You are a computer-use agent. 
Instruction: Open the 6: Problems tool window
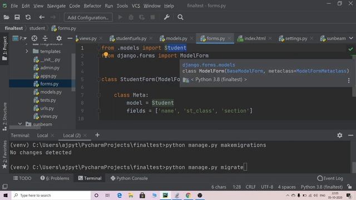[x=55, y=178]
